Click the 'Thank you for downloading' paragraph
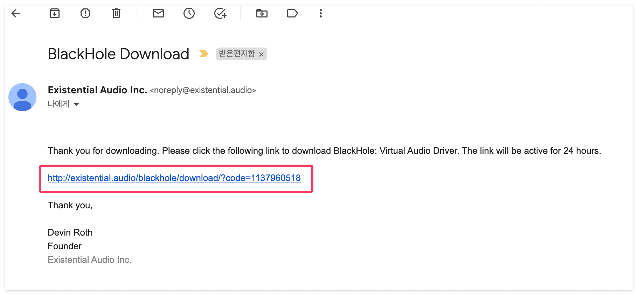The width and height of the screenshot is (638, 295). point(324,151)
